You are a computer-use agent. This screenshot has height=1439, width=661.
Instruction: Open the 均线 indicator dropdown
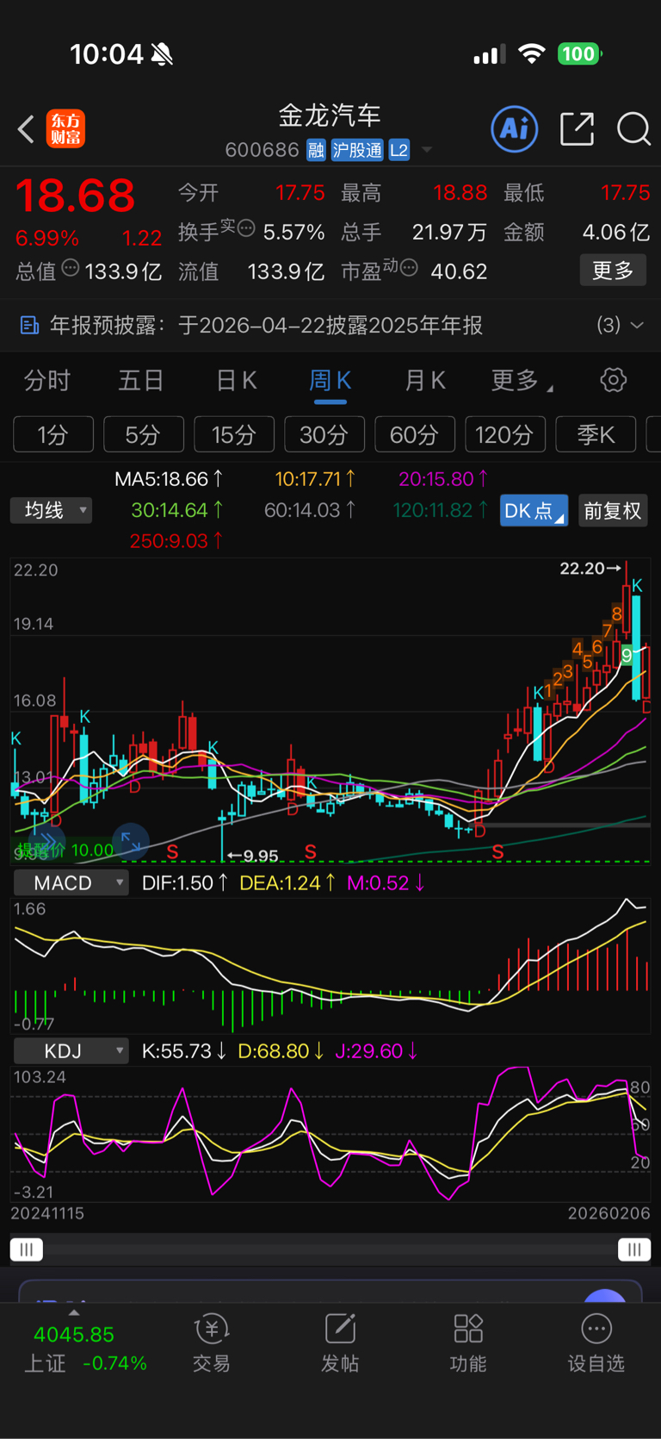click(x=52, y=510)
